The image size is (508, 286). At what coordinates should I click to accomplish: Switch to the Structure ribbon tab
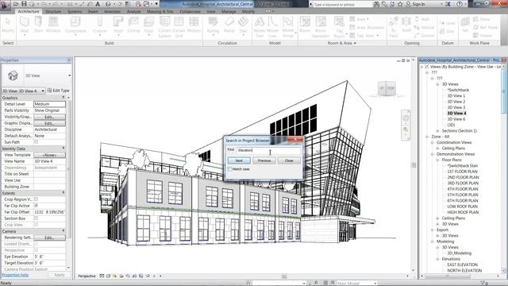pyautogui.click(x=53, y=11)
